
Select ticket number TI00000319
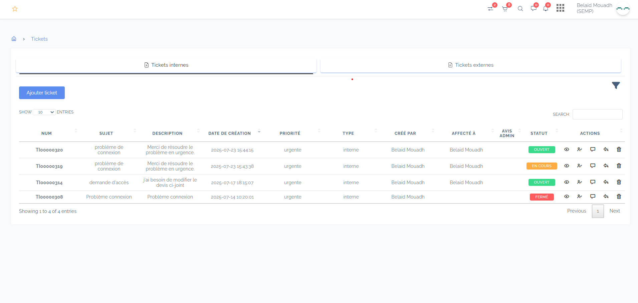(49, 167)
